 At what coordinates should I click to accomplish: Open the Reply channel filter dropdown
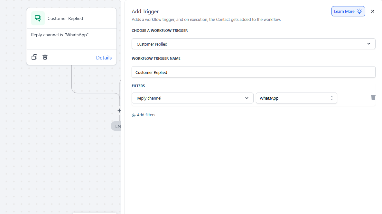pyautogui.click(x=192, y=98)
